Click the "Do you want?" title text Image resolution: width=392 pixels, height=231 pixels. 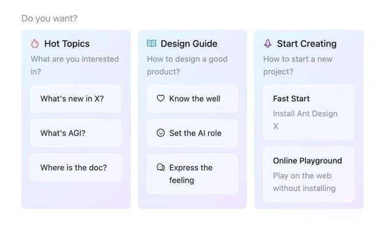click(x=49, y=18)
